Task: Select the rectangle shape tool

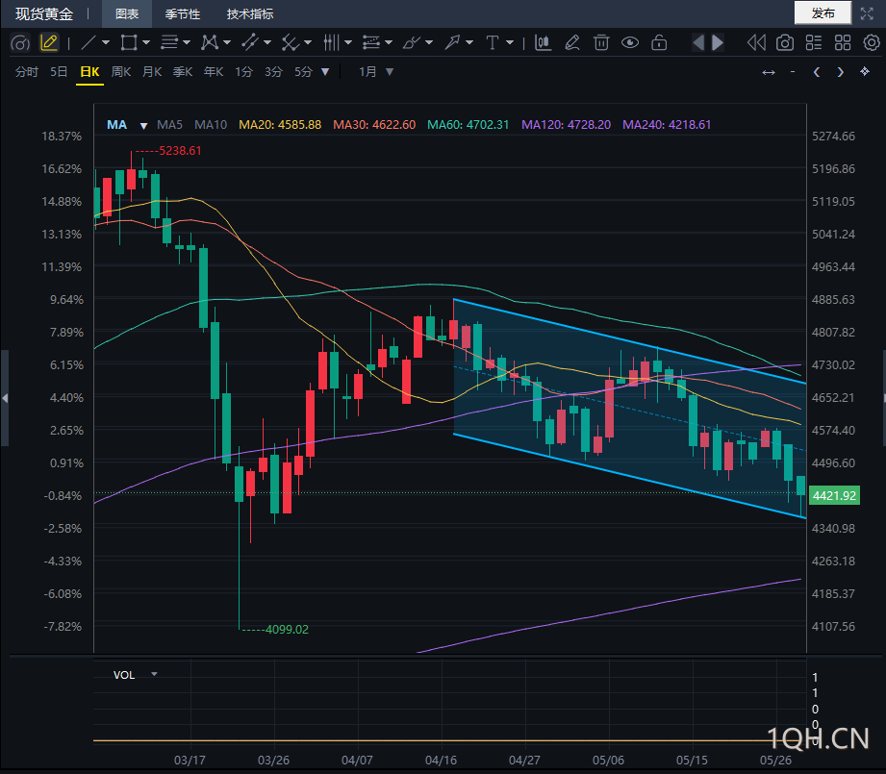Action: coord(129,43)
